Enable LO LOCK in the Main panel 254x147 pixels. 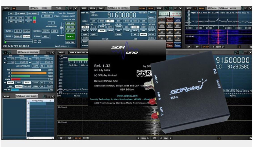(70, 31)
